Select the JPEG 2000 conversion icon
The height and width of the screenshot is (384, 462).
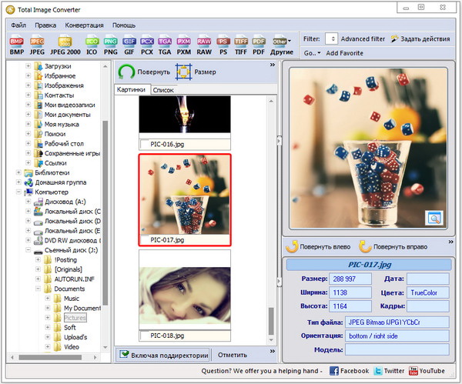[x=64, y=43]
